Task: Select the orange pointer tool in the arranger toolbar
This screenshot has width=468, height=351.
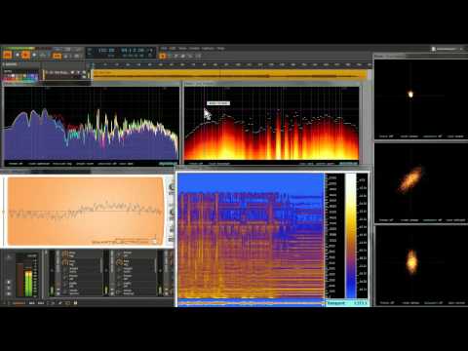Action: coord(163,56)
